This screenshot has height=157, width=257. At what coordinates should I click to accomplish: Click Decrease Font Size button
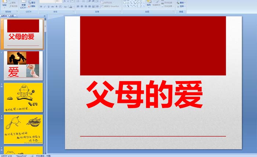click(x=68, y=1)
